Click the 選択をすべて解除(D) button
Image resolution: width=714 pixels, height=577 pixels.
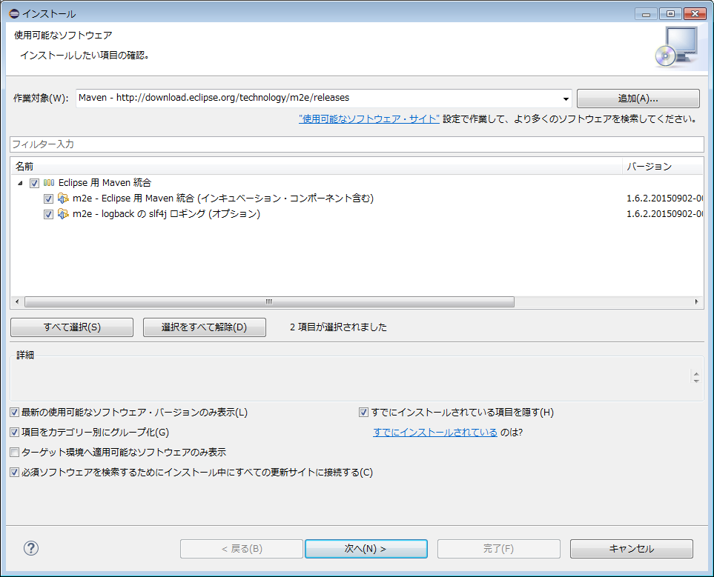(205, 327)
